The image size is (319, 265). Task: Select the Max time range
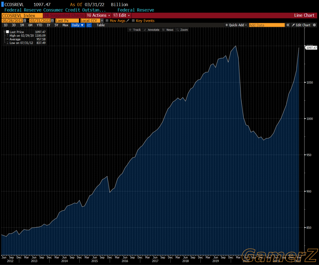click(65, 25)
